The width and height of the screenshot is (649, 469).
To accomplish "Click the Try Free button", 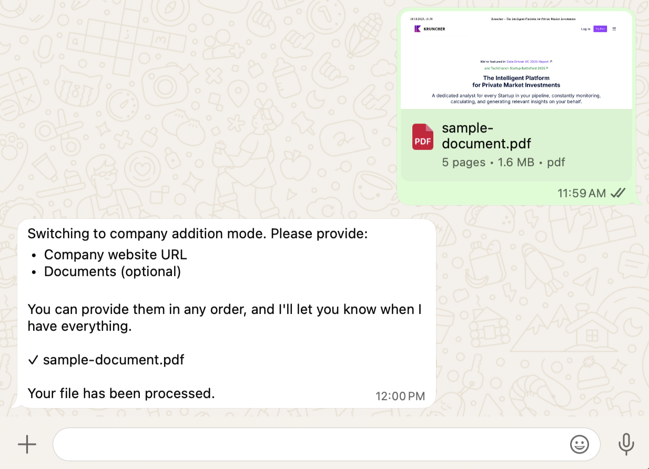I will click(x=600, y=29).
